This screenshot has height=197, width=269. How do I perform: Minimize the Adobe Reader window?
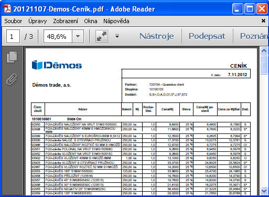click(238, 9)
